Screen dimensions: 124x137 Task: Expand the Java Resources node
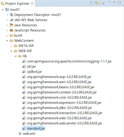[x=7, y=25]
